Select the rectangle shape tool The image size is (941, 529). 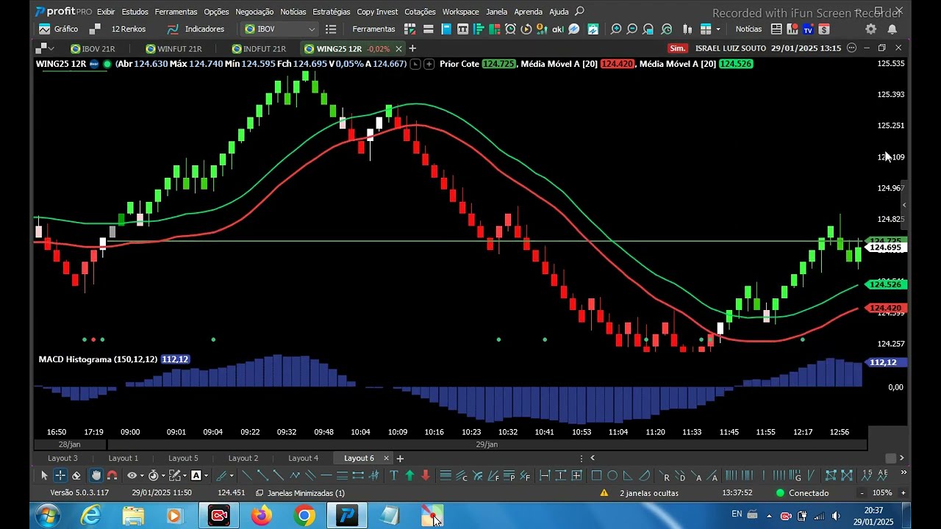(x=596, y=475)
